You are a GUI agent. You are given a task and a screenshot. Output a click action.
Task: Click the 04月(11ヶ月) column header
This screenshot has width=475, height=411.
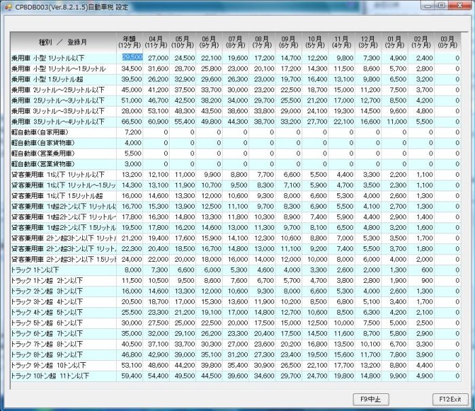pos(156,41)
